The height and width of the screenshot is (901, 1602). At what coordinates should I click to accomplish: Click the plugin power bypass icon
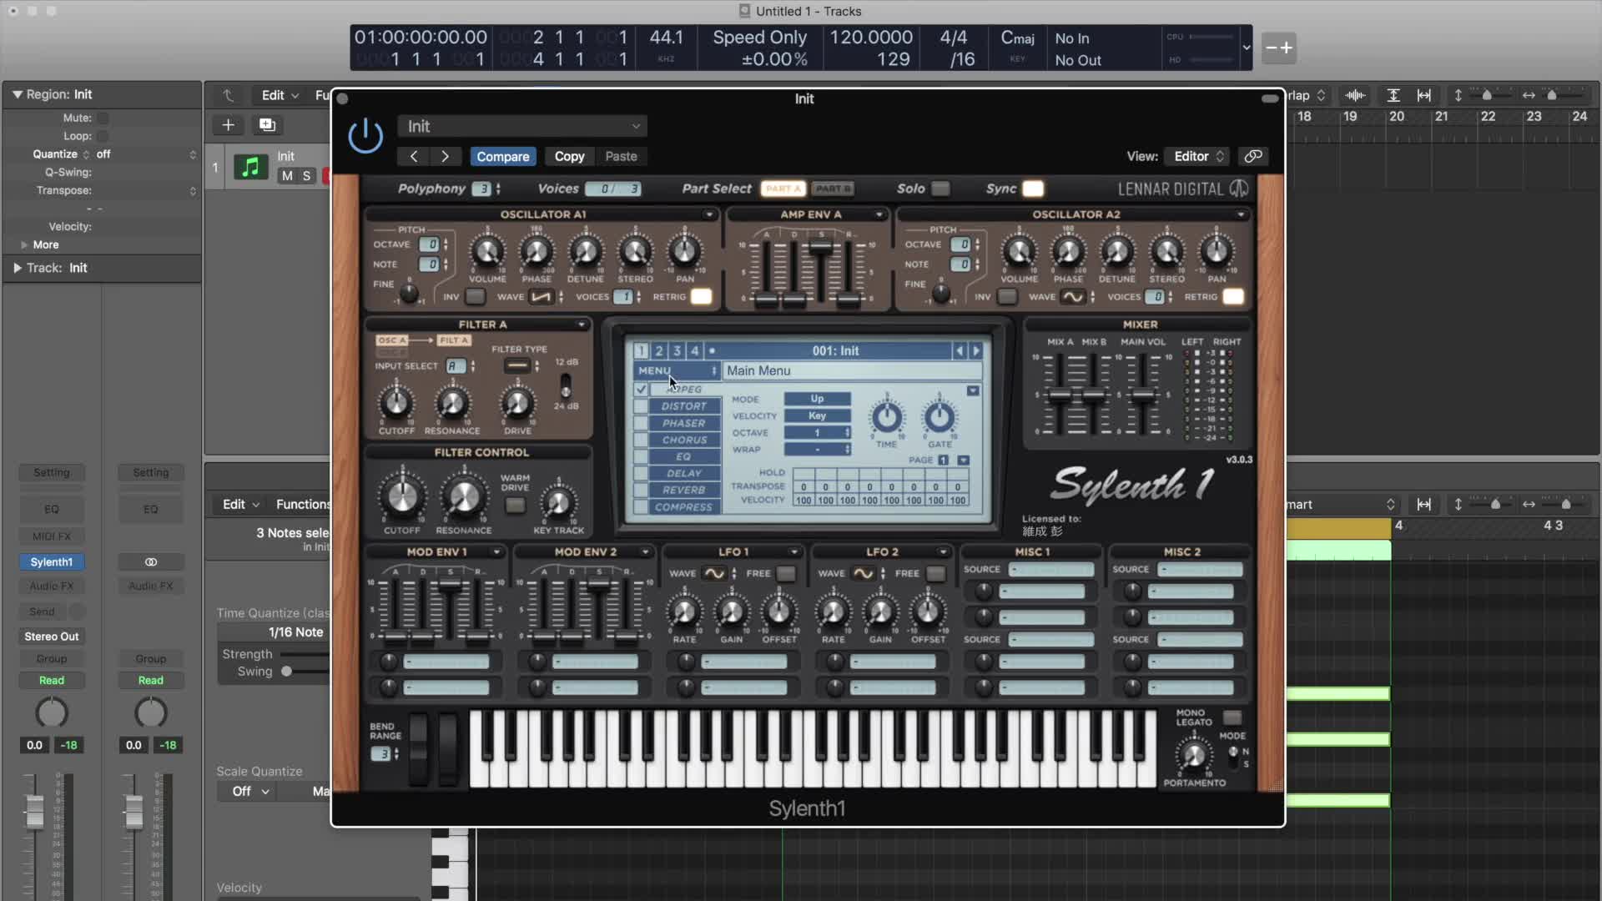365,135
